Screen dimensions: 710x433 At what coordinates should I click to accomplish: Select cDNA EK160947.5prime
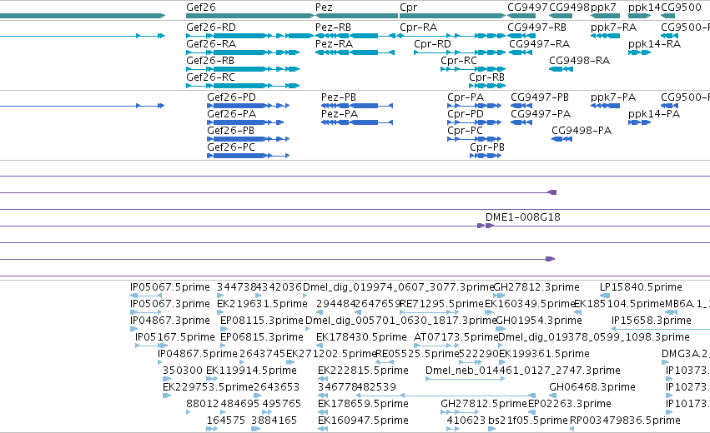coord(363,421)
